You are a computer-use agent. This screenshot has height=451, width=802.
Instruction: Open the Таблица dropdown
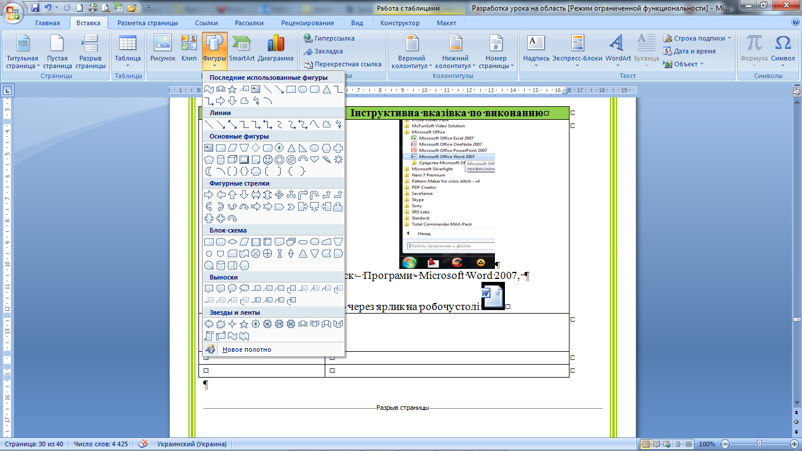click(127, 51)
